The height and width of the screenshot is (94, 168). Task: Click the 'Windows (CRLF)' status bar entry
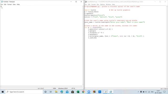[x=63, y=88]
